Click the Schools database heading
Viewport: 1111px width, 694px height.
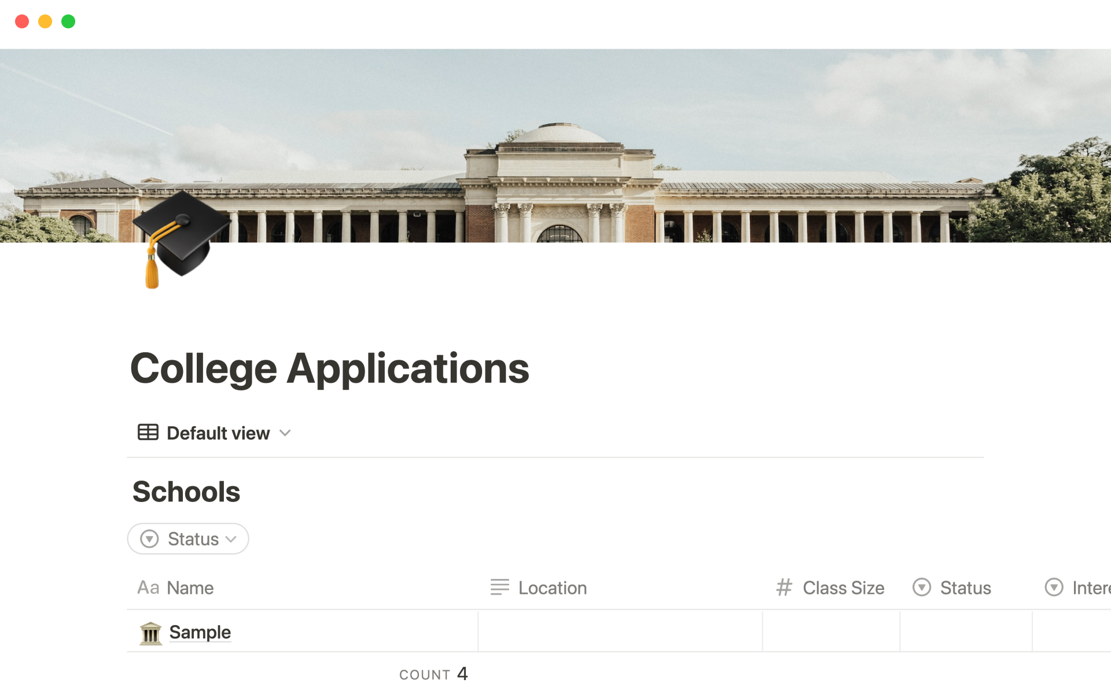tap(186, 492)
